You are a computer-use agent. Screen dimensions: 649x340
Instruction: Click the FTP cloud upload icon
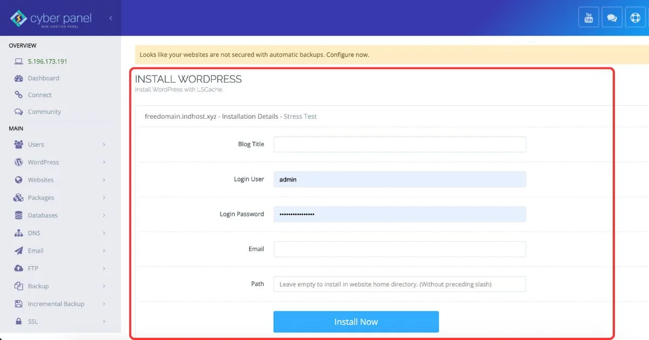(x=18, y=268)
